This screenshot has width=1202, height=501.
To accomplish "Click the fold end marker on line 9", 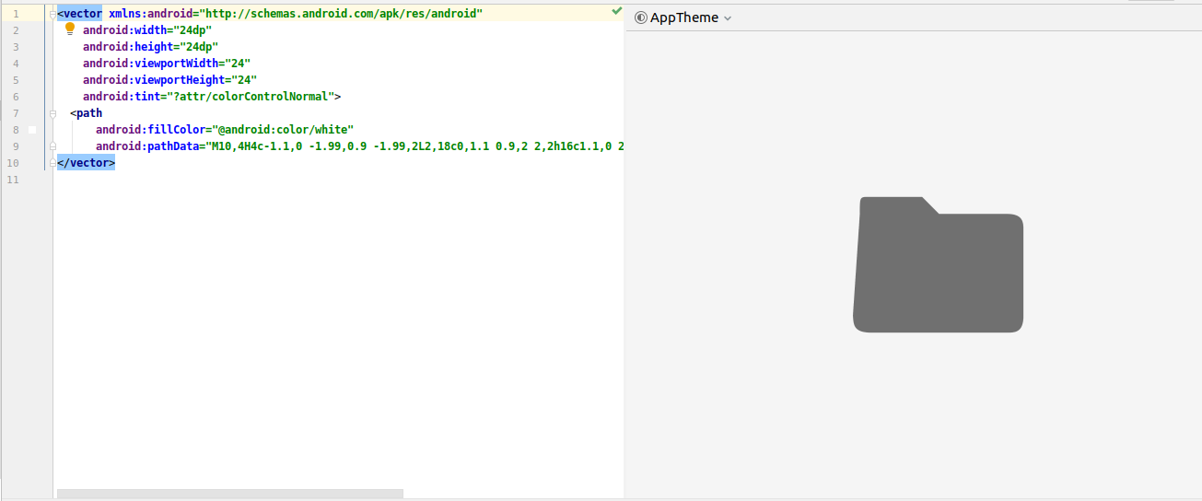I will 53,146.
